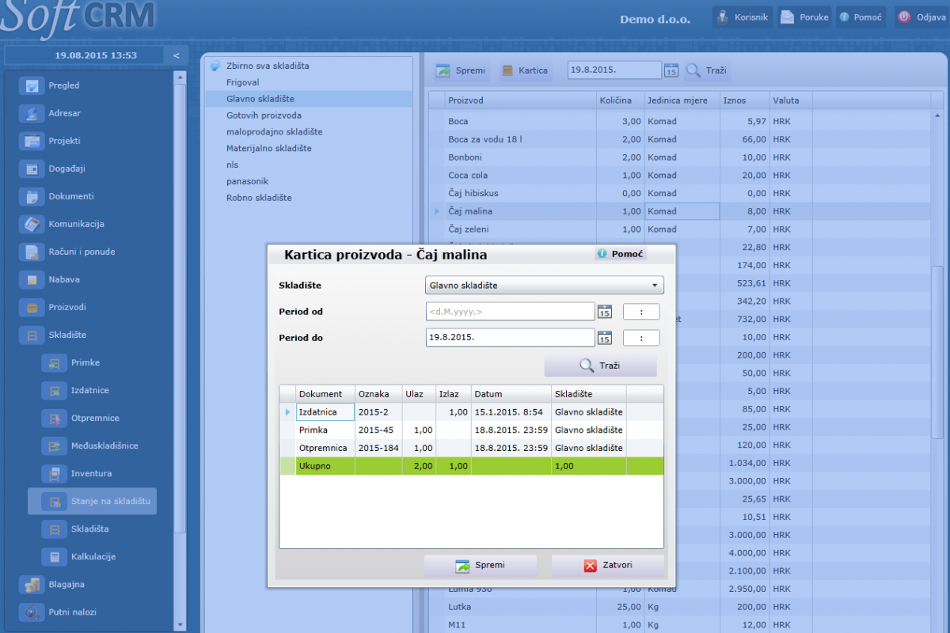Click the product grid vertical scrollbar

click(937, 351)
